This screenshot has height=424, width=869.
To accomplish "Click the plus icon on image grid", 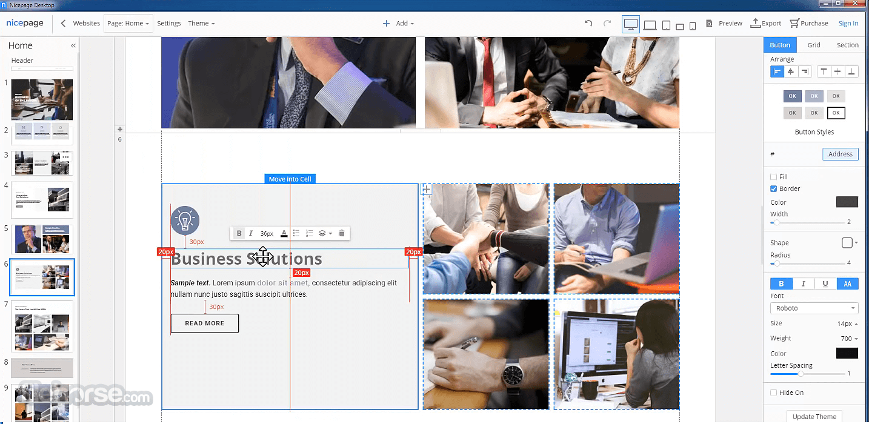I will point(427,190).
